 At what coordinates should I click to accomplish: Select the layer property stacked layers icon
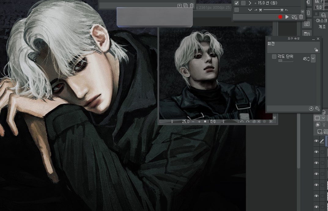323,15
